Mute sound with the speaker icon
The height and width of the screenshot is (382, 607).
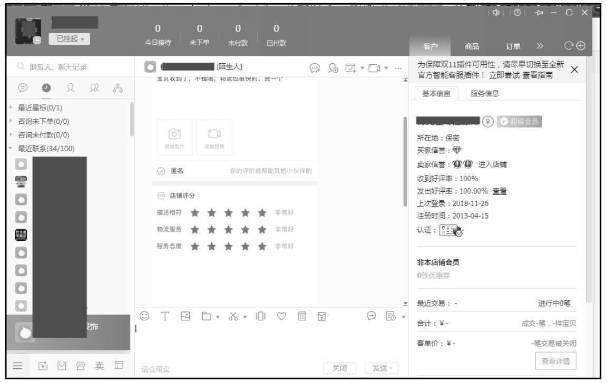pyautogui.click(x=496, y=13)
